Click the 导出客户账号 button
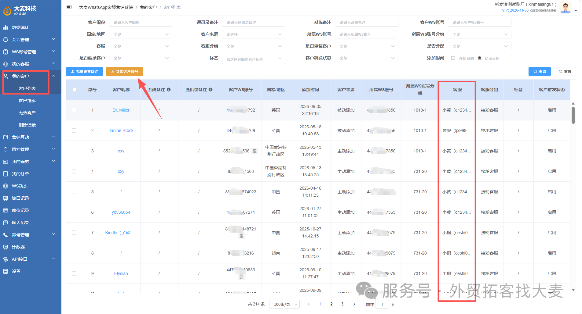 (124, 71)
